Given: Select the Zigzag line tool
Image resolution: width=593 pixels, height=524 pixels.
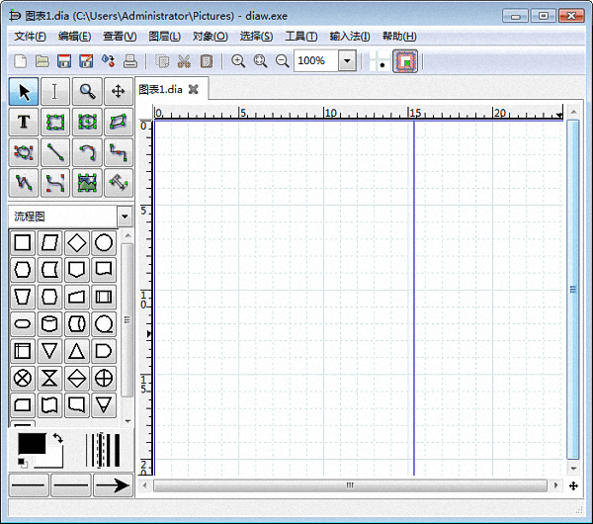Looking at the screenshot, I should point(119,153).
